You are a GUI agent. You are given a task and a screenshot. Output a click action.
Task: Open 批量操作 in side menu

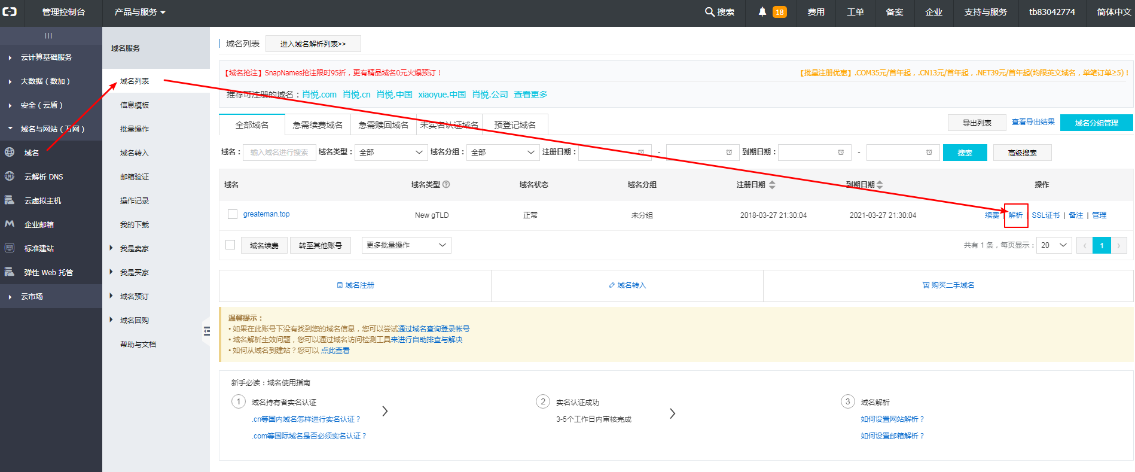click(x=135, y=129)
